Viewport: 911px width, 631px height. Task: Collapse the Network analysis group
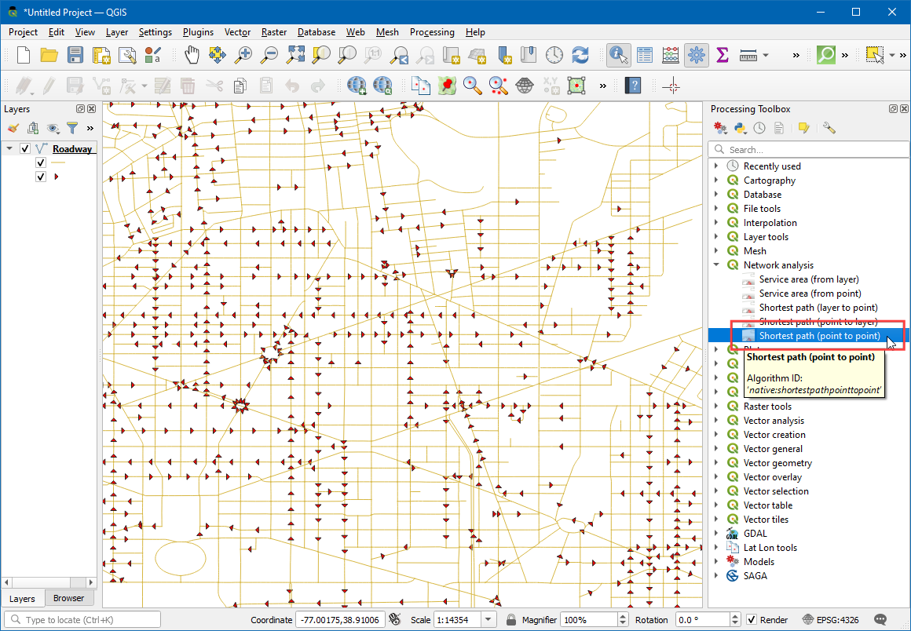716,265
